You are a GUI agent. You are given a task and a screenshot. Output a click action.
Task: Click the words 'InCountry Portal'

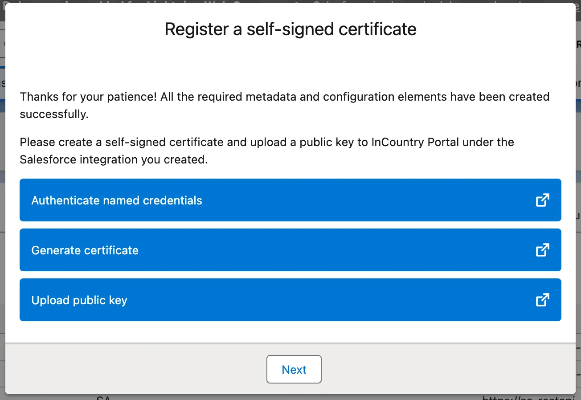tap(415, 142)
